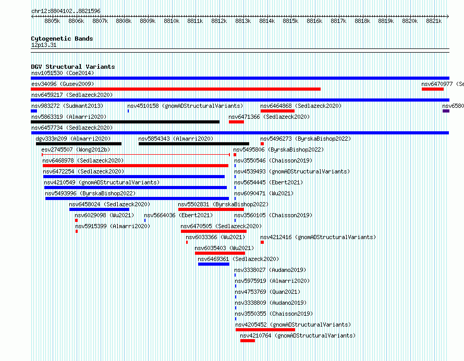
Task: Click the red nsv6035403 feature bar
Action: point(220,253)
